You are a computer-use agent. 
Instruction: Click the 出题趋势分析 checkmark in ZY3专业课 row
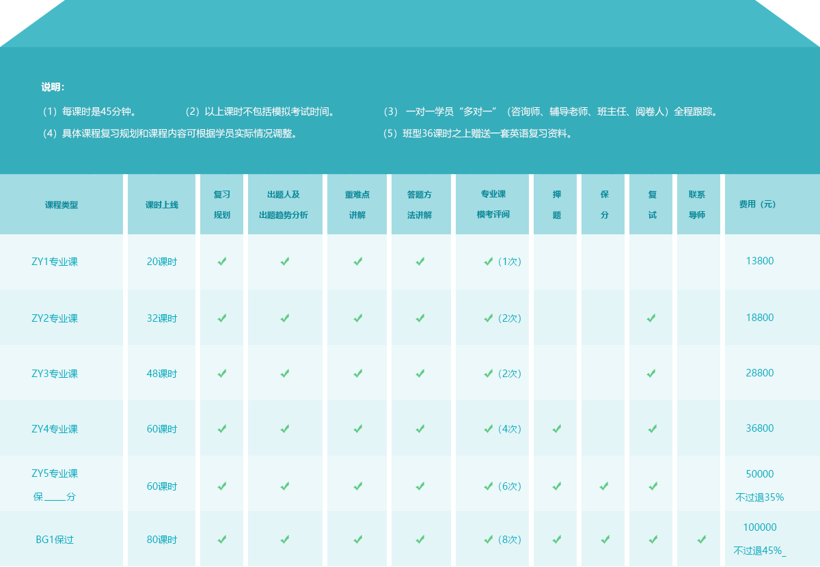coord(285,373)
